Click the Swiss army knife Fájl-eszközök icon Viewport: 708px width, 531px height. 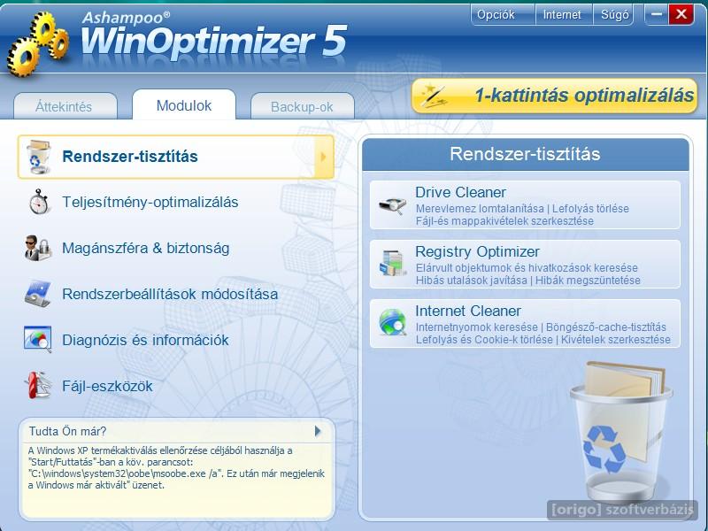pos(39,385)
